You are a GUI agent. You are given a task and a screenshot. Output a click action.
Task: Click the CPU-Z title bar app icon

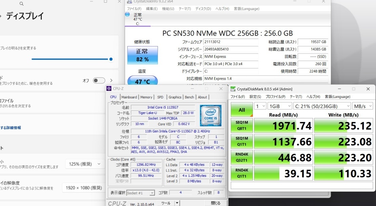(x=109, y=88)
